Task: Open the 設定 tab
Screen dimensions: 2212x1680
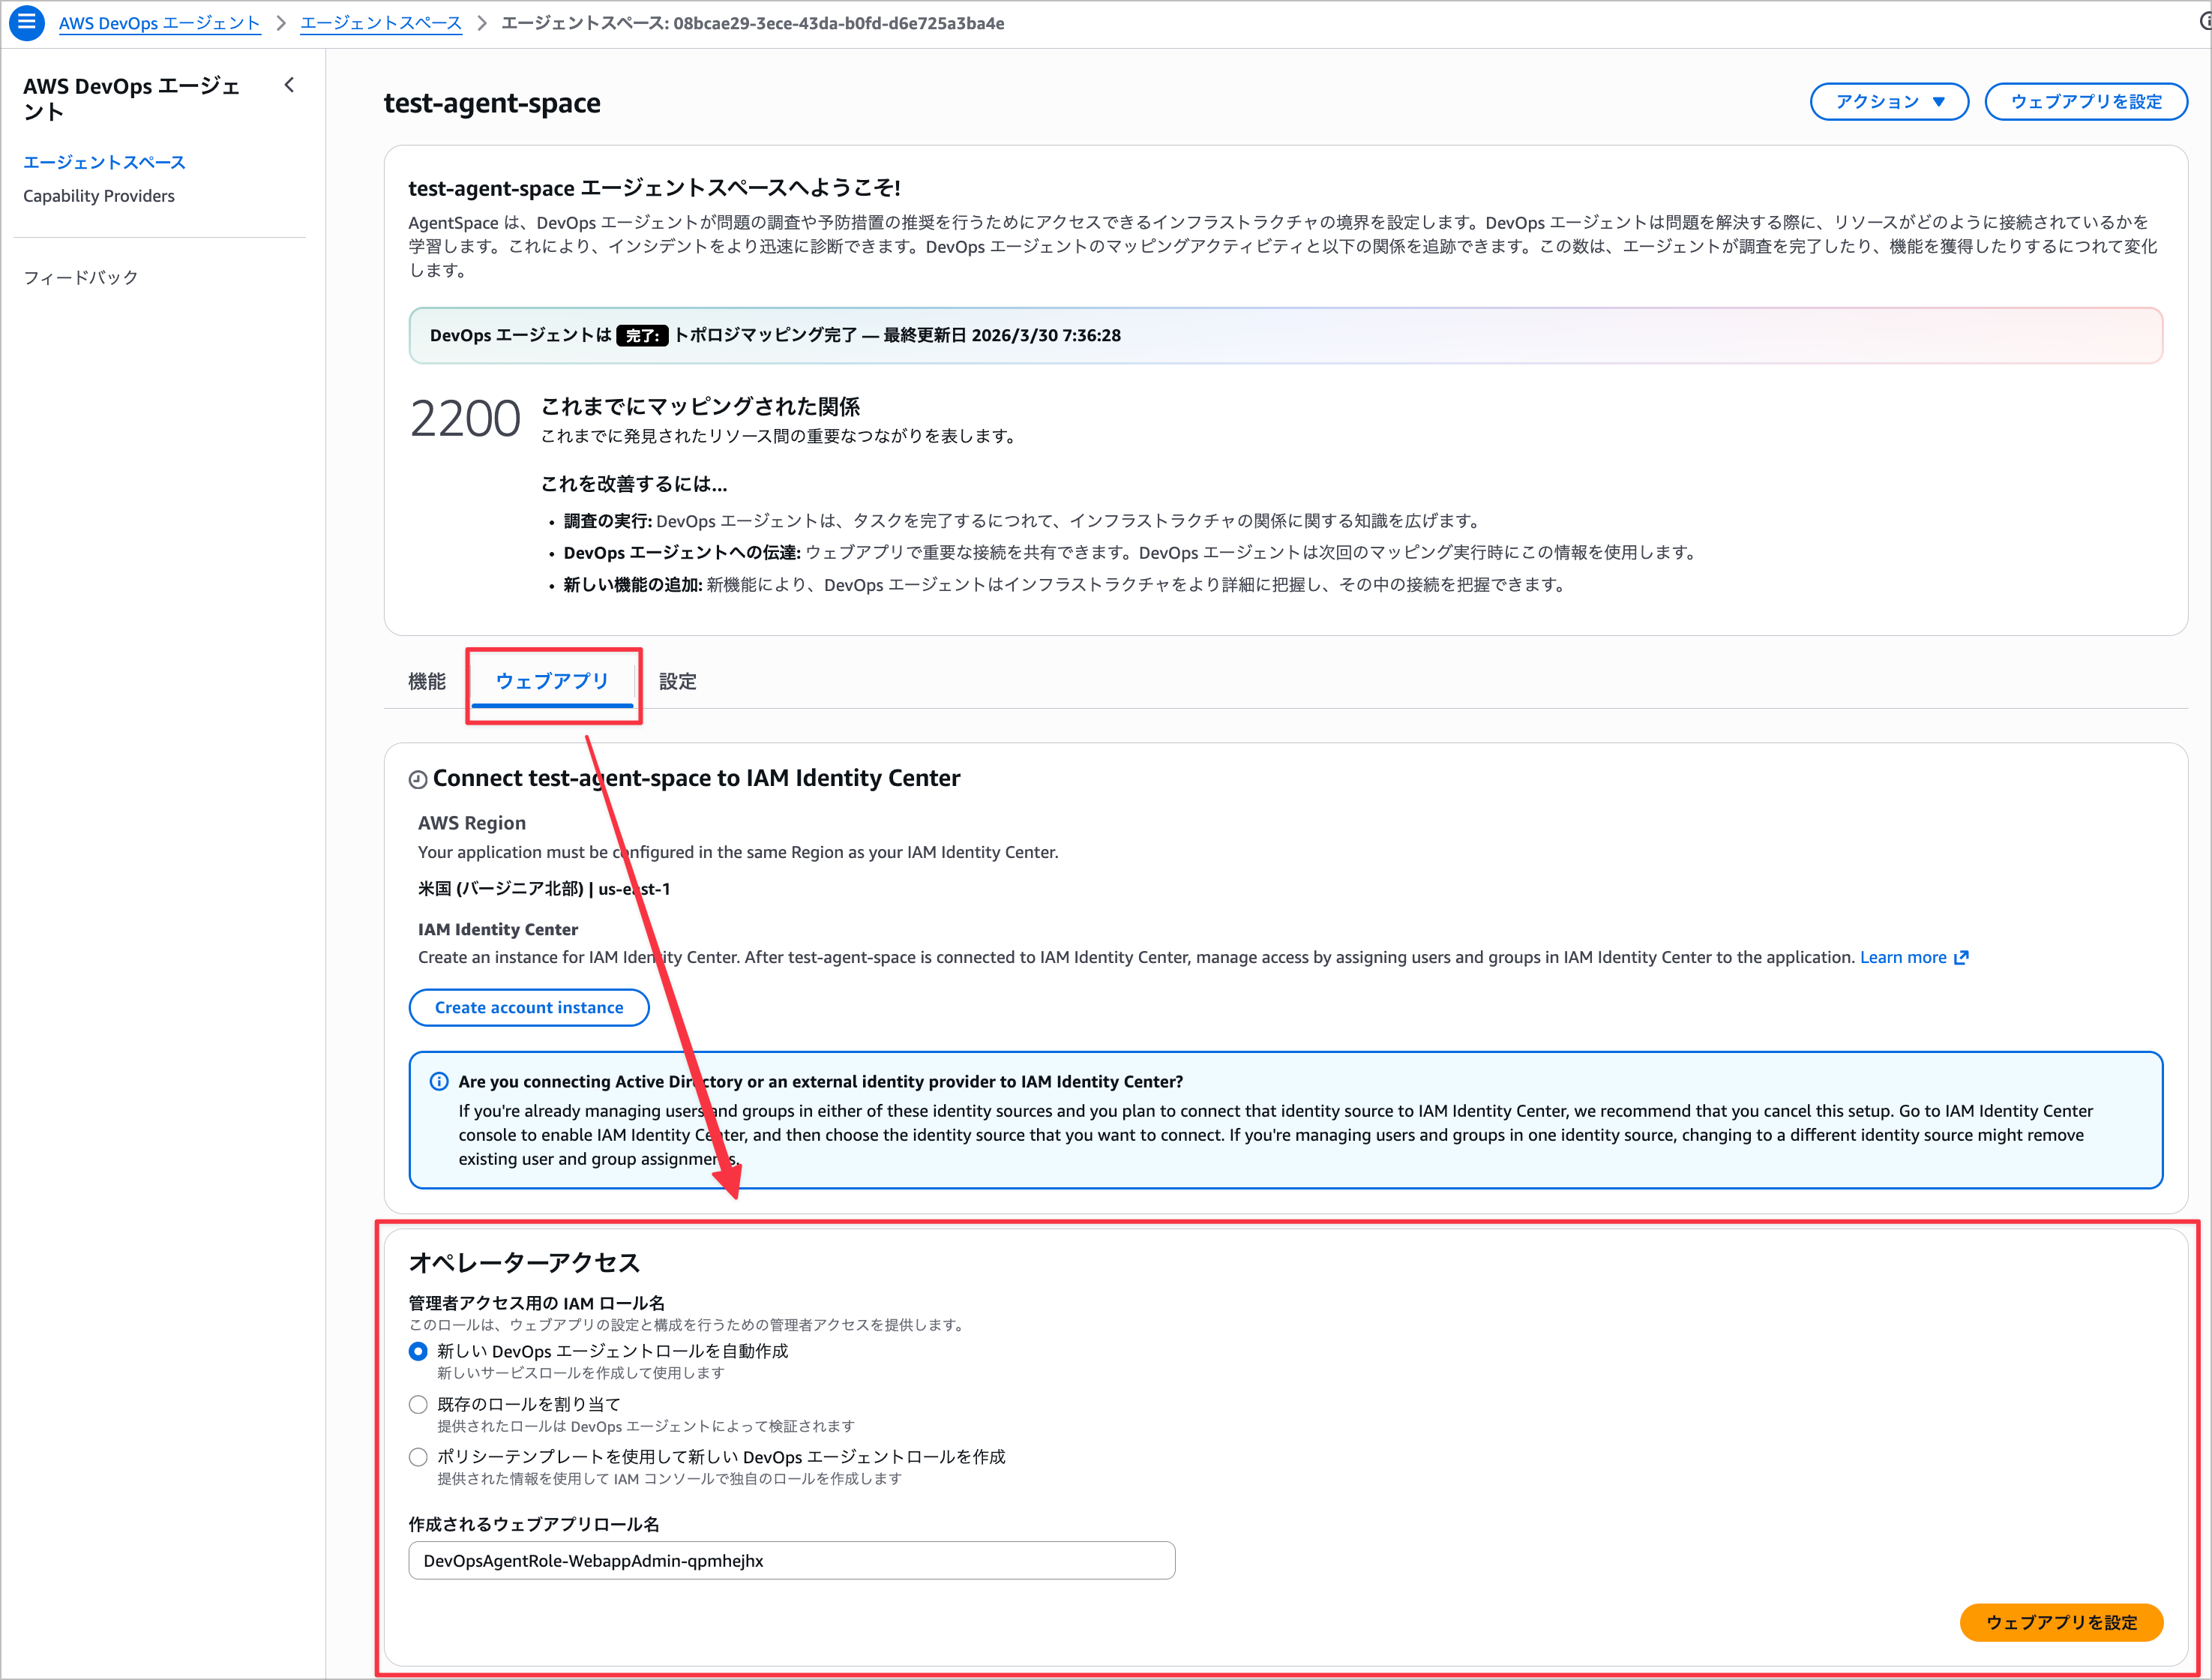Action: [x=677, y=681]
